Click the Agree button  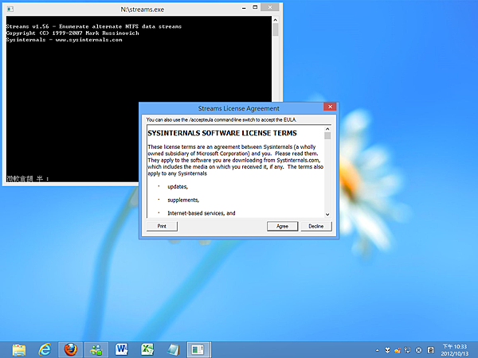pos(282,226)
